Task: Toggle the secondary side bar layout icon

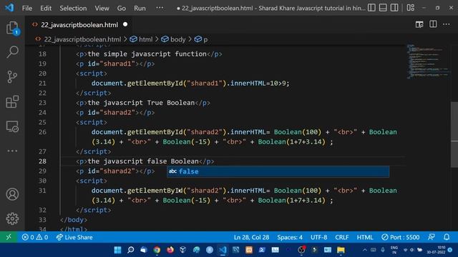Action: pos(394,8)
